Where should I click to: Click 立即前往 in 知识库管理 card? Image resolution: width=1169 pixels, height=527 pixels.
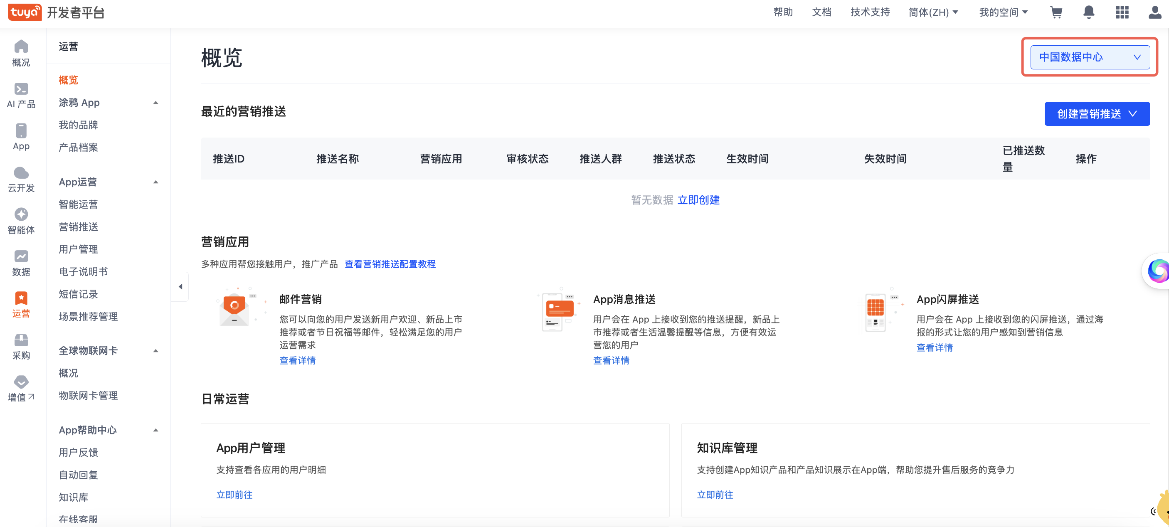pyautogui.click(x=715, y=495)
